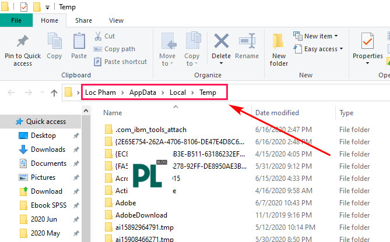Go up one folder level arrow
The width and height of the screenshot is (390, 242).
tap(54, 93)
